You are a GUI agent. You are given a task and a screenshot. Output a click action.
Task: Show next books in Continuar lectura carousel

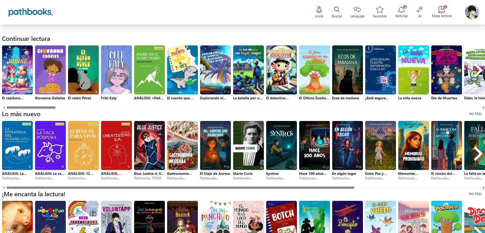(x=478, y=70)
